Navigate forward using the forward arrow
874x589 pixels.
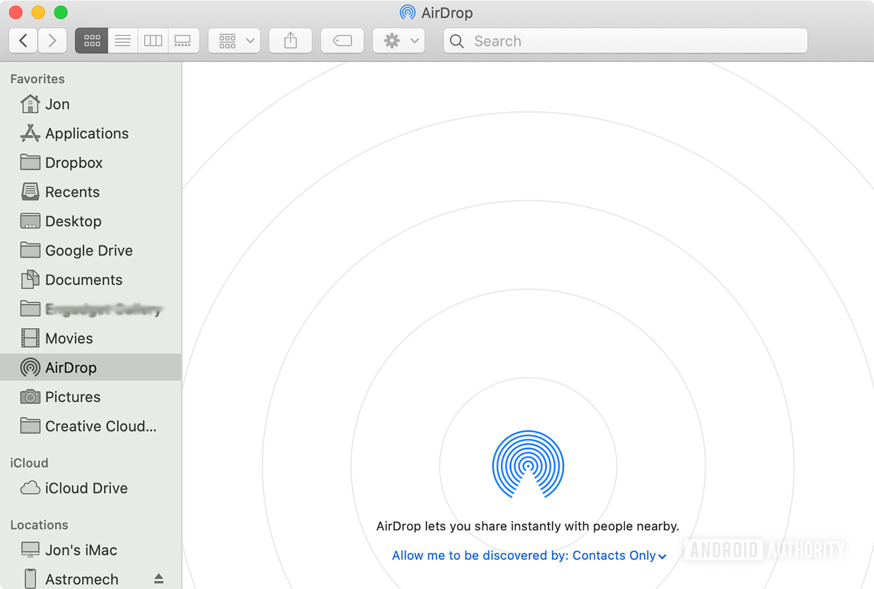pos(51,41)
